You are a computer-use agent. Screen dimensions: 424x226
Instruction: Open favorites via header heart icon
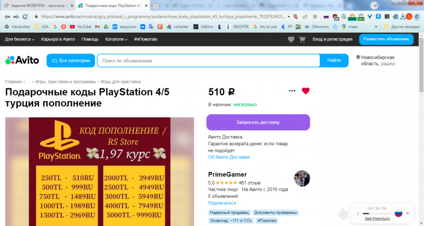291,40
